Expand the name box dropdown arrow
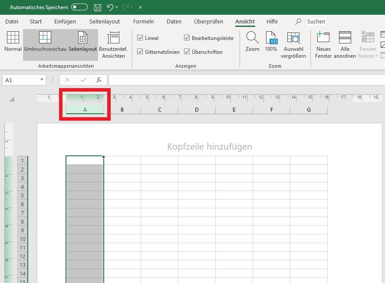 [x=42, y=80]
